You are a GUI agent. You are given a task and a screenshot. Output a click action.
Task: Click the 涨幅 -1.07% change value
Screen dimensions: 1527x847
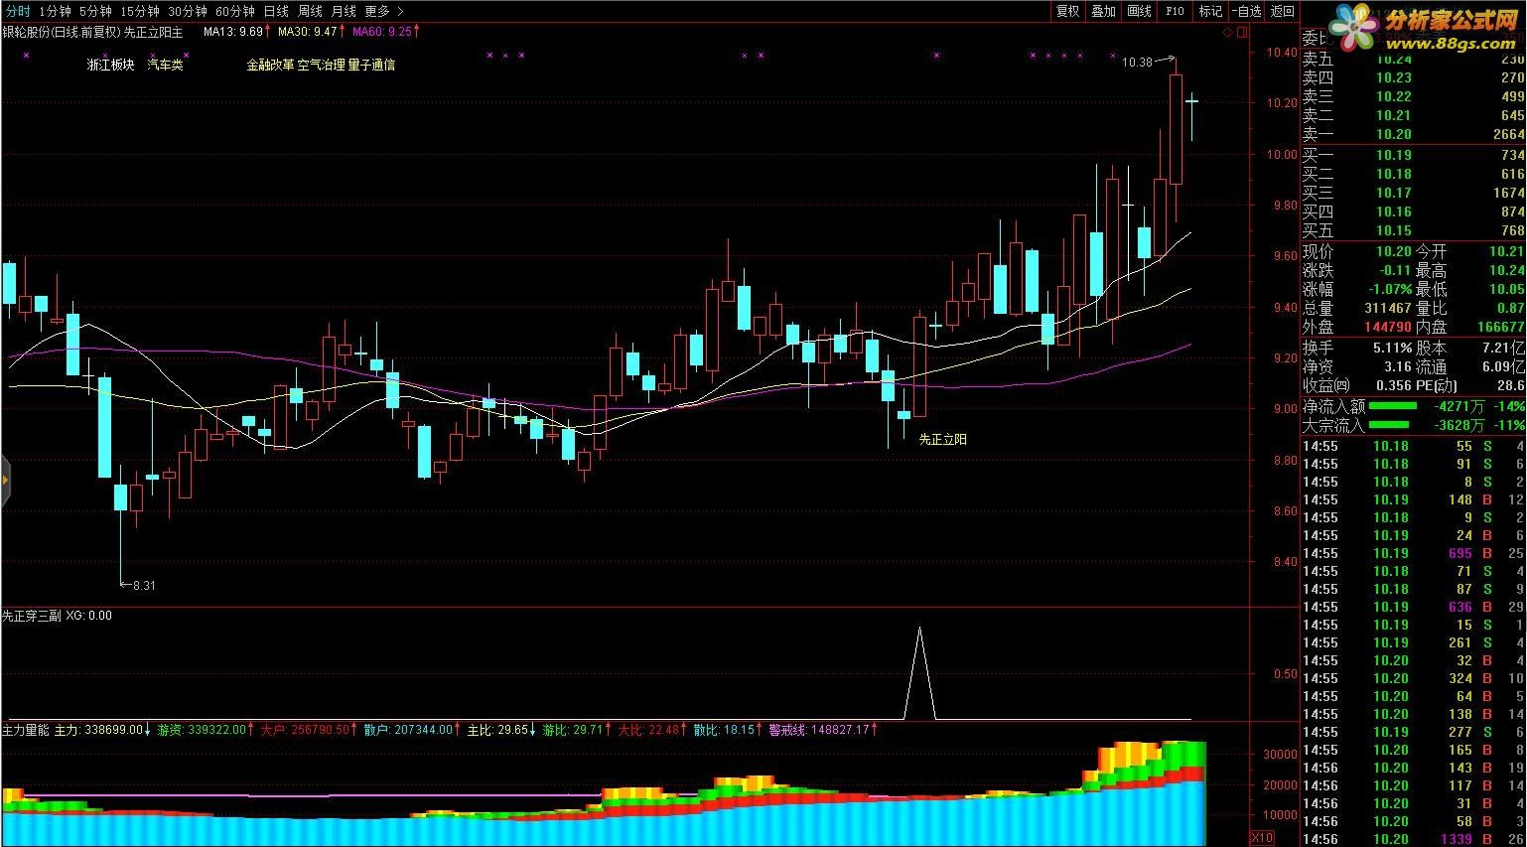1390,290
